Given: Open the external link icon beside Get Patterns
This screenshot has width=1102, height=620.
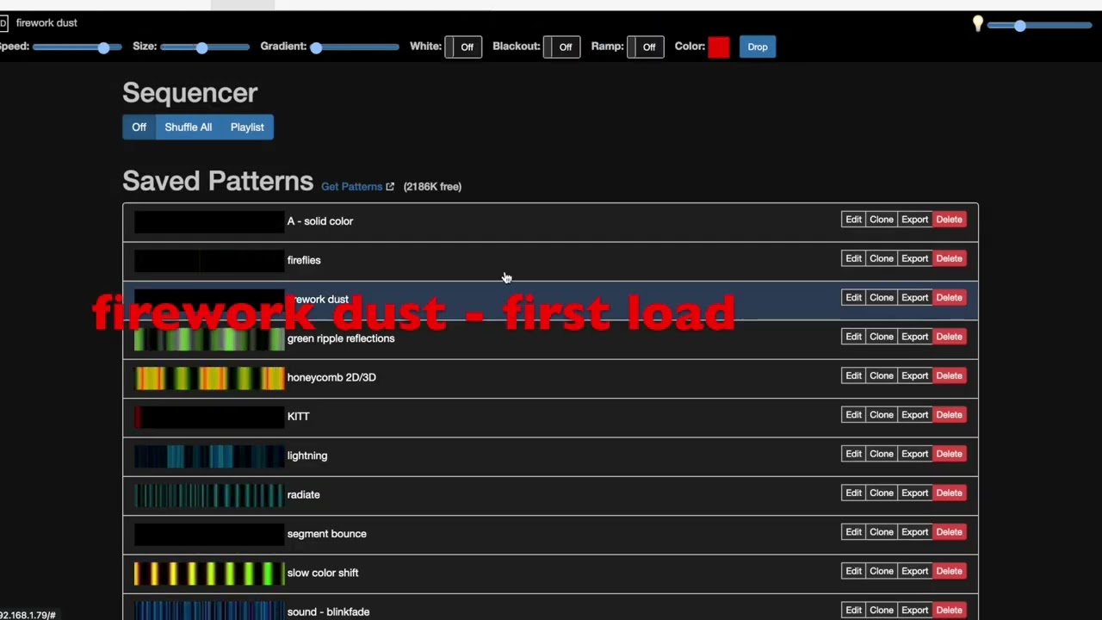Looking at the screenshot, I should pyautogui.click(x=390, y=187).
